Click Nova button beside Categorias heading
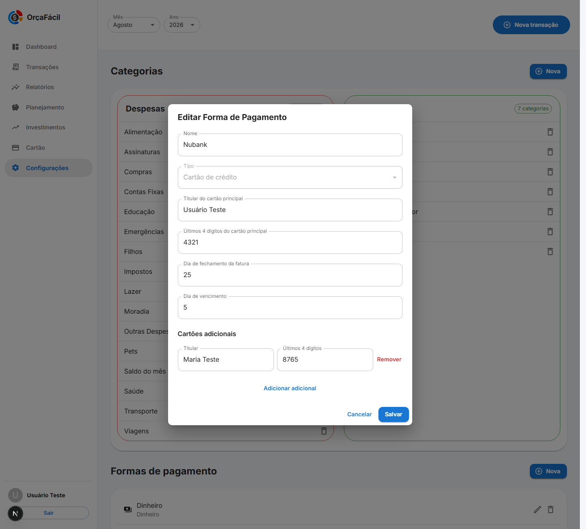This screenshot has width=586, height=529. click(x=548, y=71)
